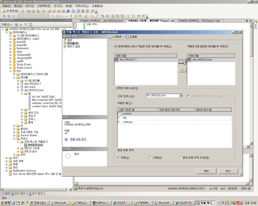The image size is (258, 206).
Task: Open the 연결 속성 보기 link
Action: (78, 139)
